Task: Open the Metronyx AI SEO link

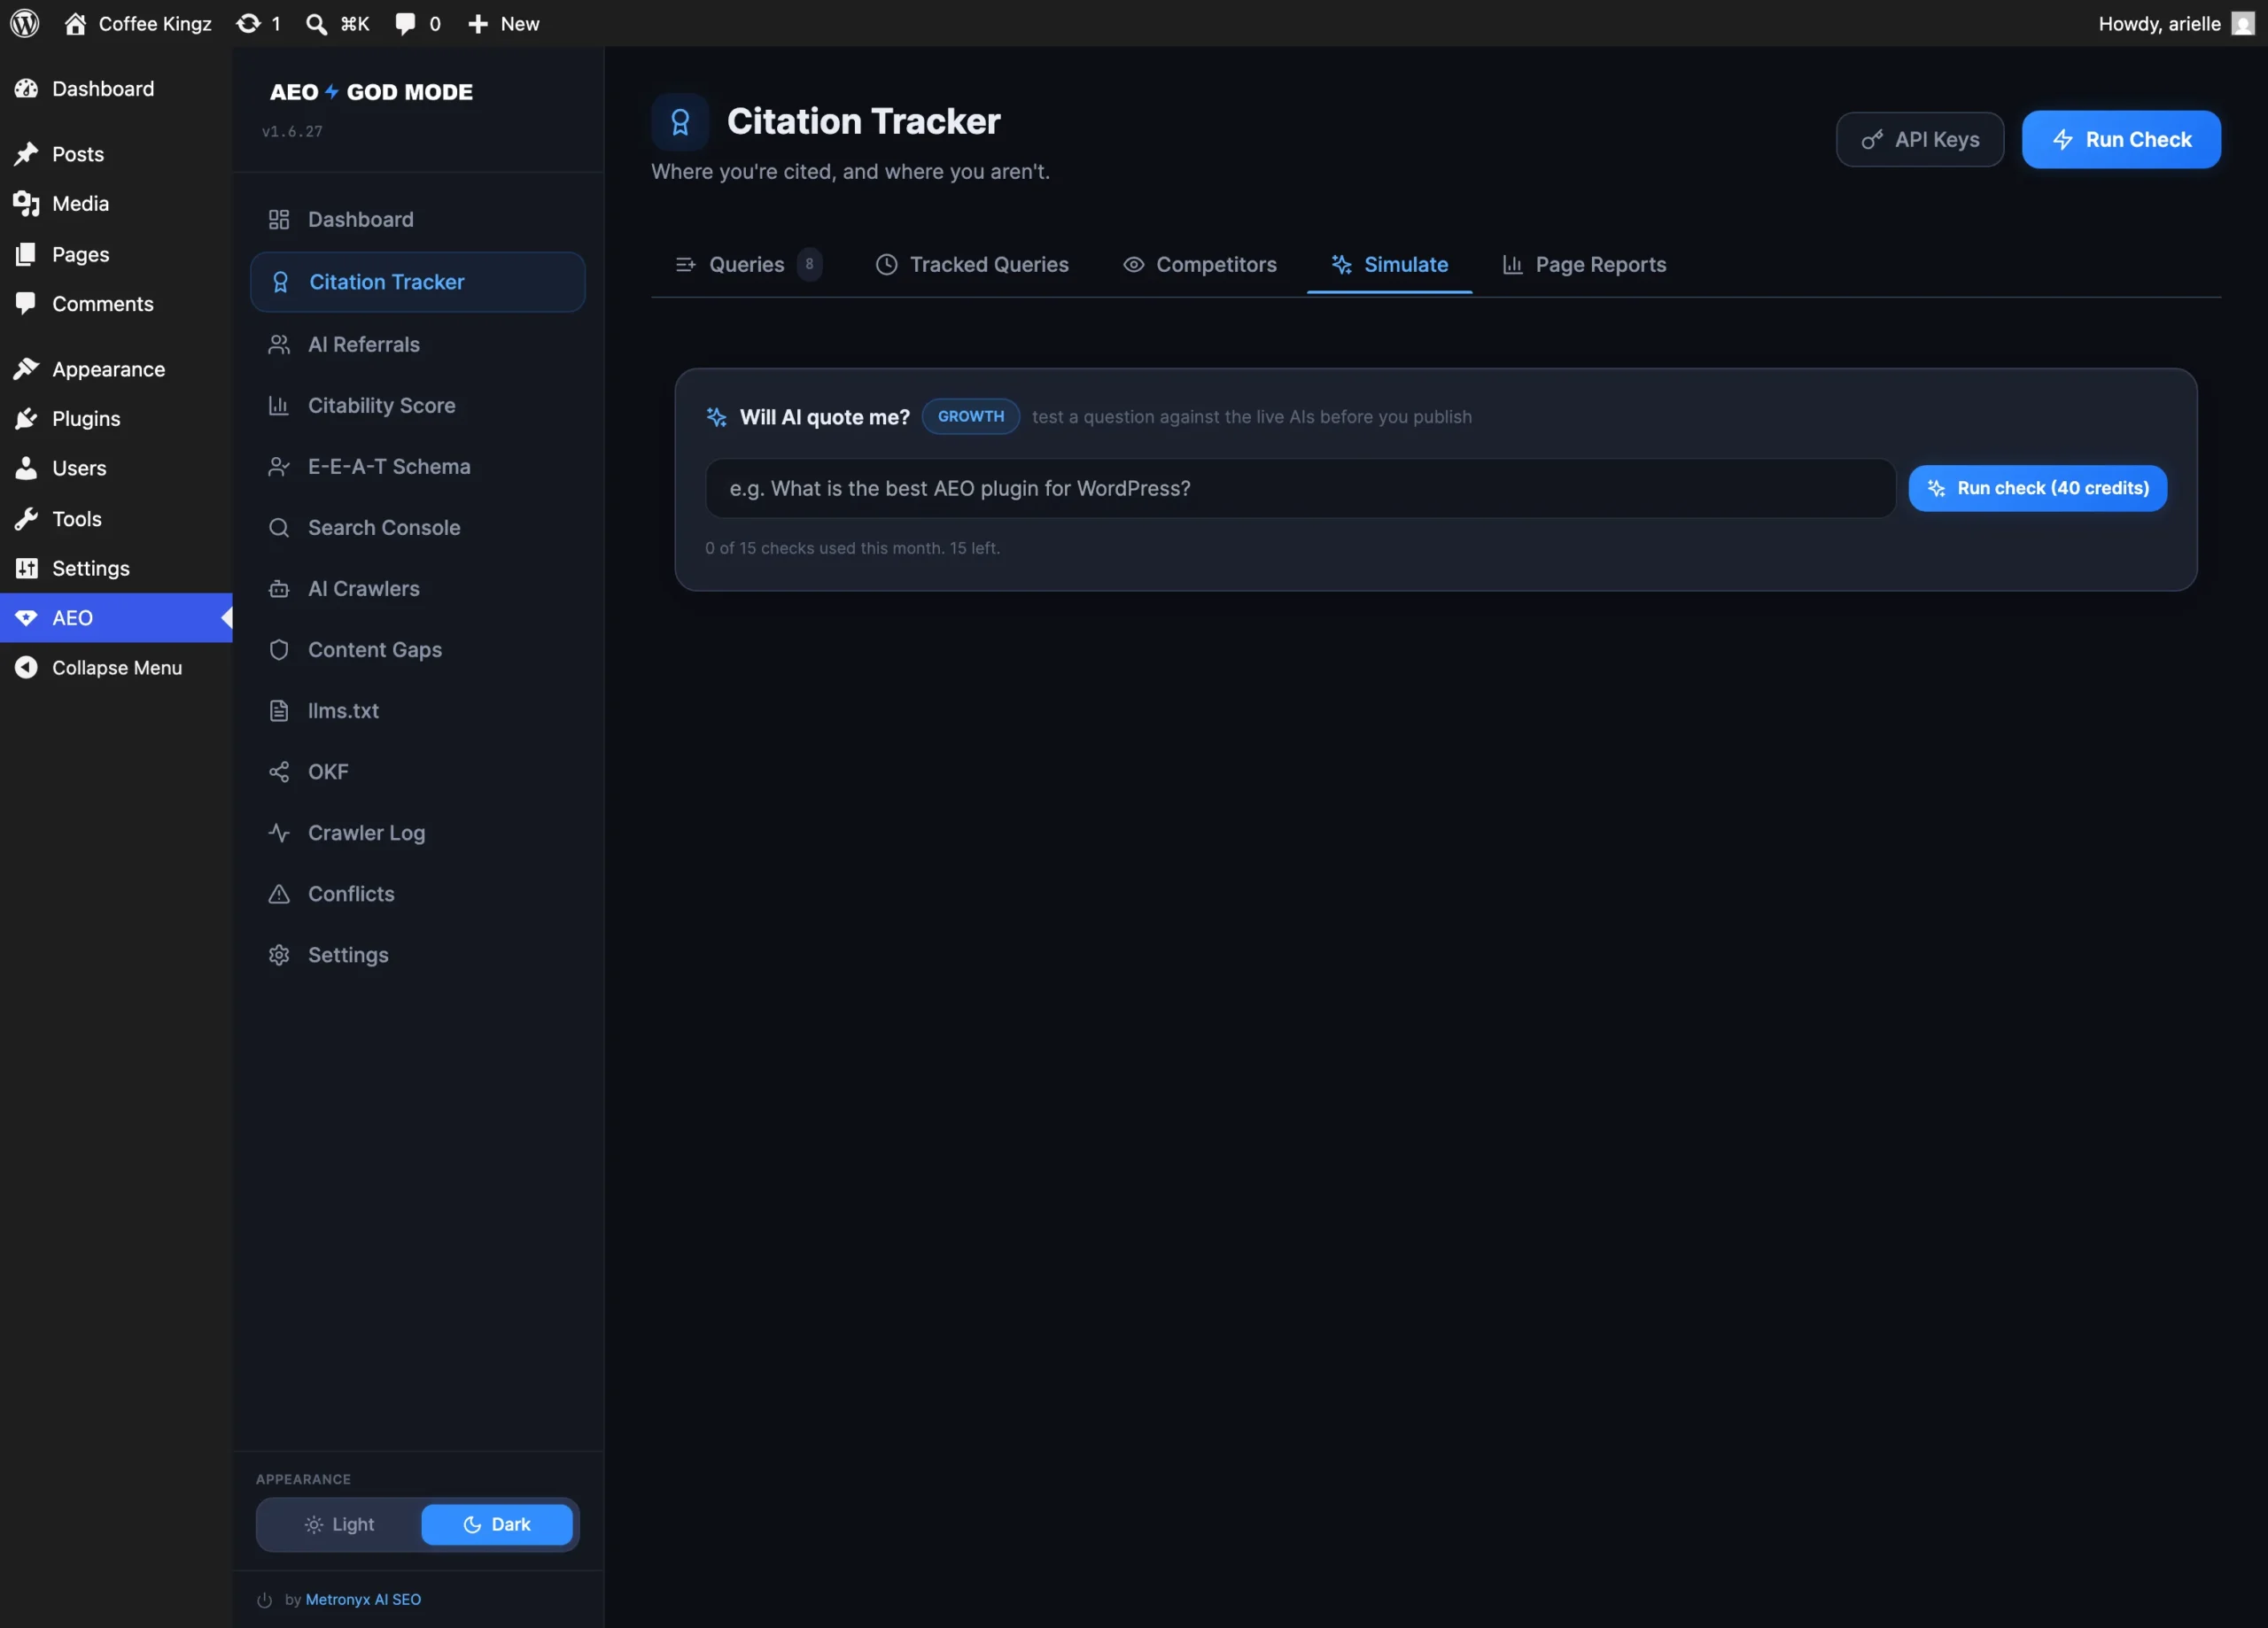Action: pos(363,1599)
